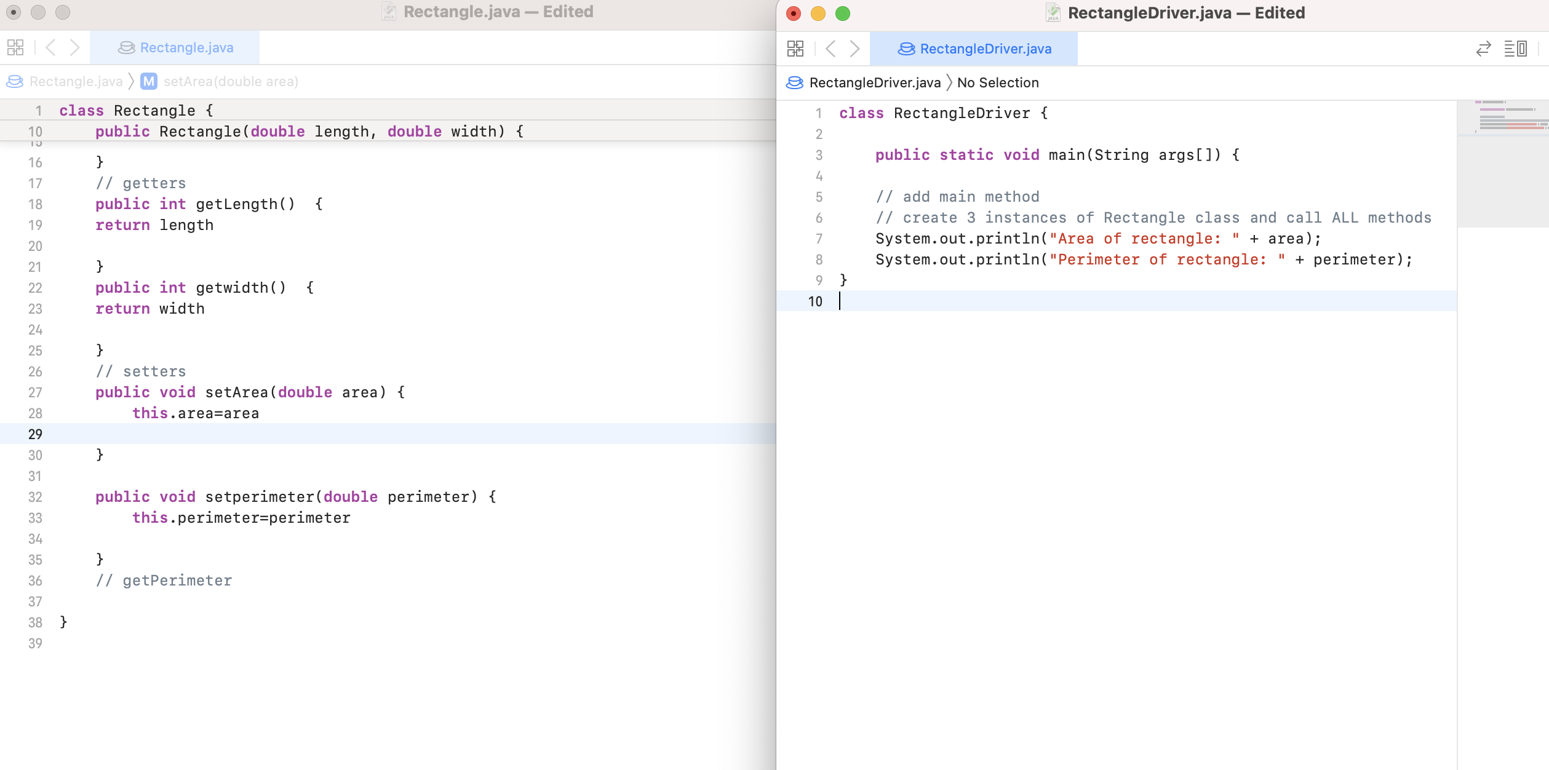This screenshot has height=770, width=1549.
Task: Select the RectangleDriver.java tab
Action: (x=974, y=49)
